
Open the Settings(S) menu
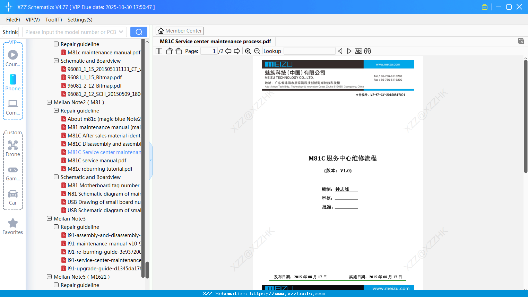coord(80,20)
